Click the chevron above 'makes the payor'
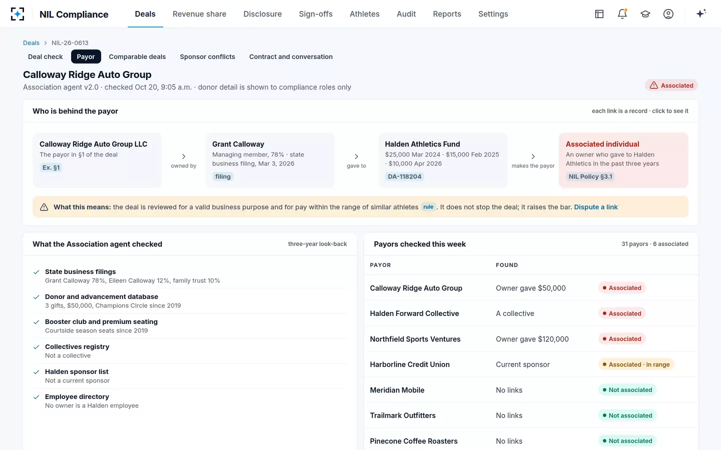The width and height of the screenshot is (721, 450). [533, 156]
